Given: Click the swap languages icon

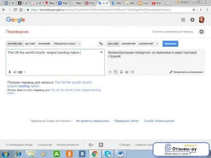Looking at the screenshot, I should [x=101, y=44].
